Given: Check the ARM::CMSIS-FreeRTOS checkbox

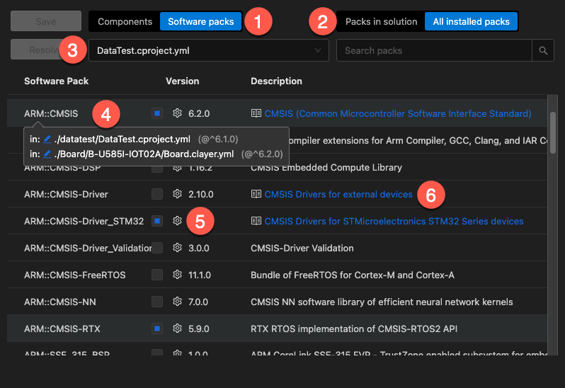Looking at the screenshot, I should (157, 275).
